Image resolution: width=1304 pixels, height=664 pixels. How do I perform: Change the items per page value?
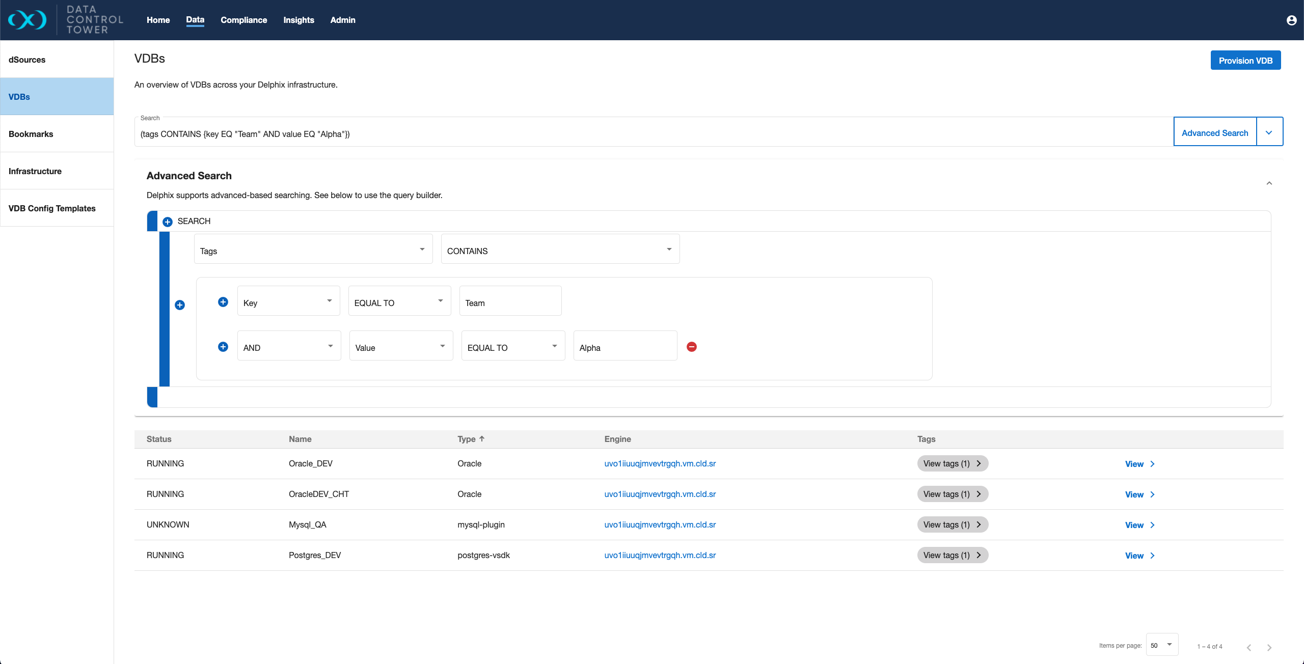click(x=1161, y=645)
